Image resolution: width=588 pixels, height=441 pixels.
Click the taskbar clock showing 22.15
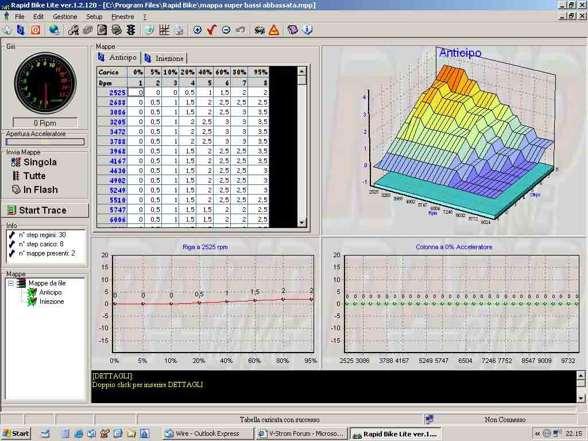(x=574, y=434)
